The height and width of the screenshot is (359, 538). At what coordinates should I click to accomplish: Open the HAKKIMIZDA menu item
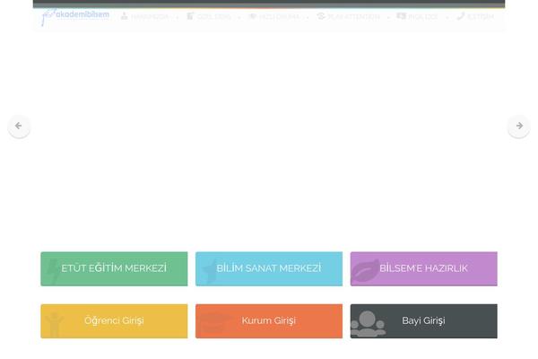pos(144,16)
